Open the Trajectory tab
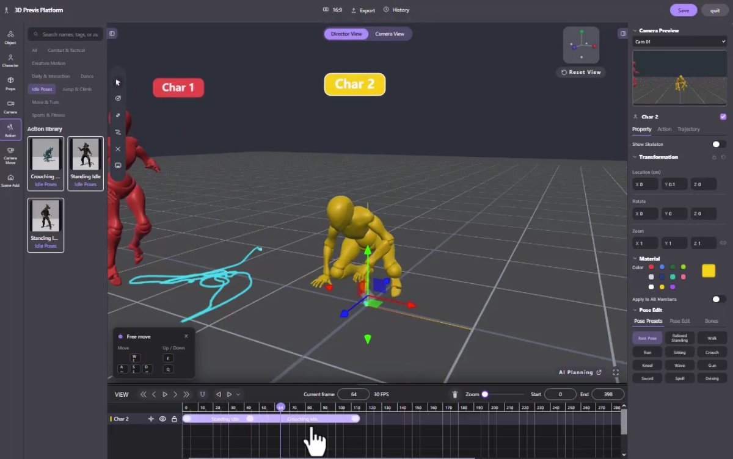Image resolution: width=733 pixels, height=459 pixels. [688, 129]
